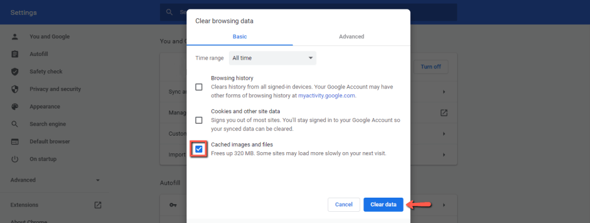Check the Browsing history checkbox
Image resolution: width=590 pixels, height=223 pixels.
point(199,87)
